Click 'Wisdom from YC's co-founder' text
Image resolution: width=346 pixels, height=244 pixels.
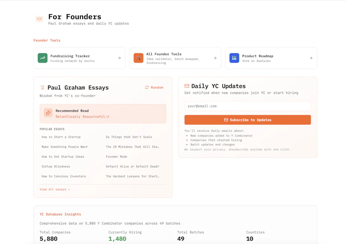67,96
